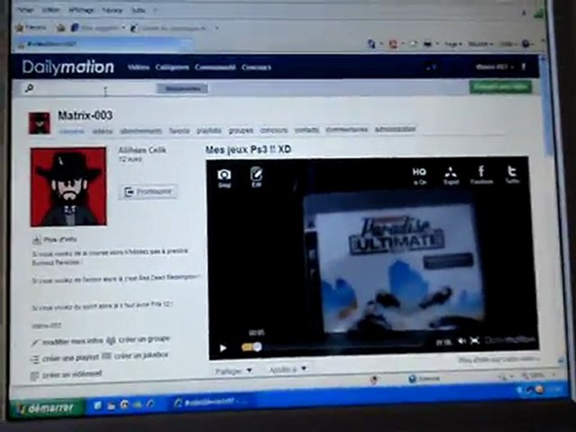Click the Promouvoir button
This screenshot has height=432, width=576.
149,192
